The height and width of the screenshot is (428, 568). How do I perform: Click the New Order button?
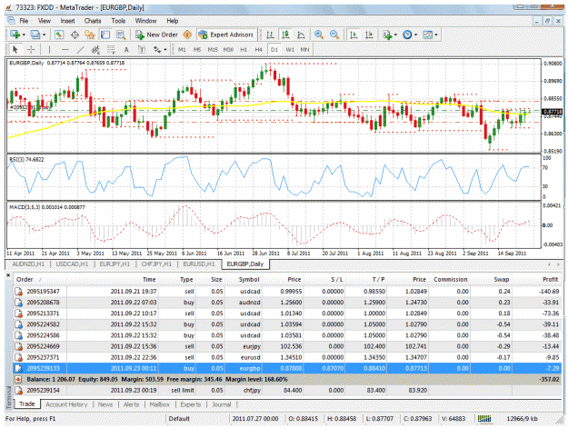click(156, 35)
